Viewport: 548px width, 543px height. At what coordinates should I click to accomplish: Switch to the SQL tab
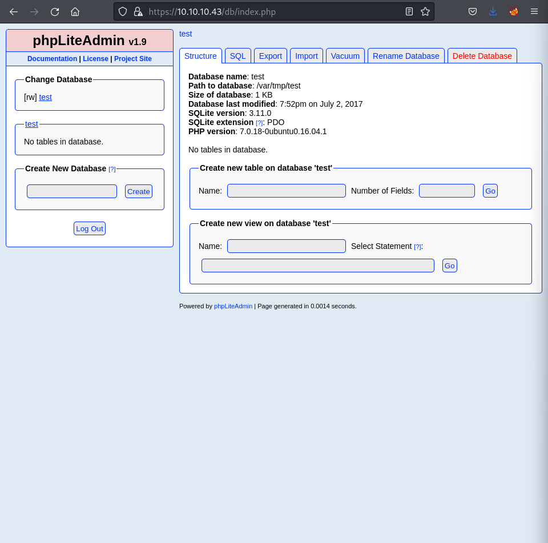coord(237,56)
